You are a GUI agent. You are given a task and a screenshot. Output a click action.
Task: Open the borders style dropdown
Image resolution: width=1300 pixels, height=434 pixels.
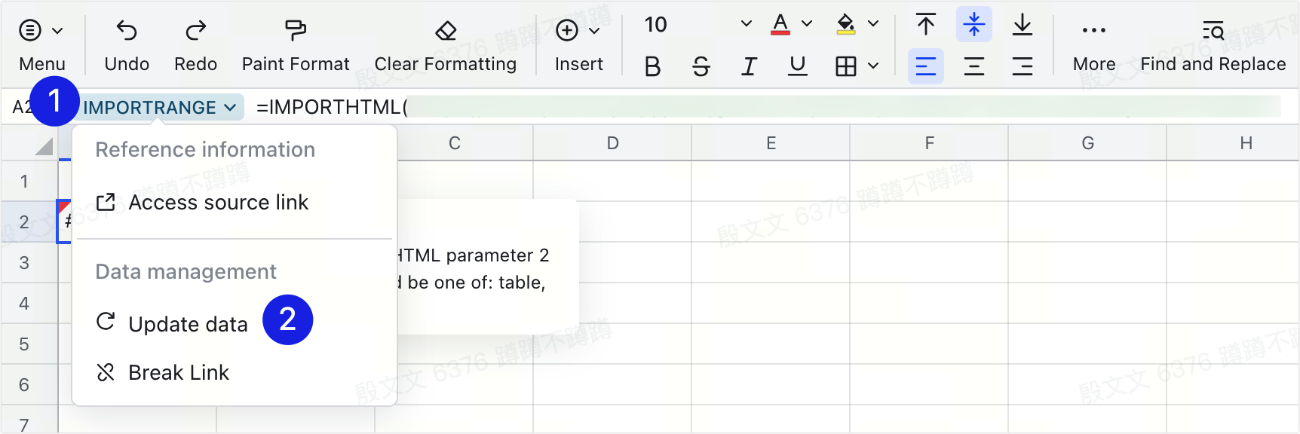point(872,66)
